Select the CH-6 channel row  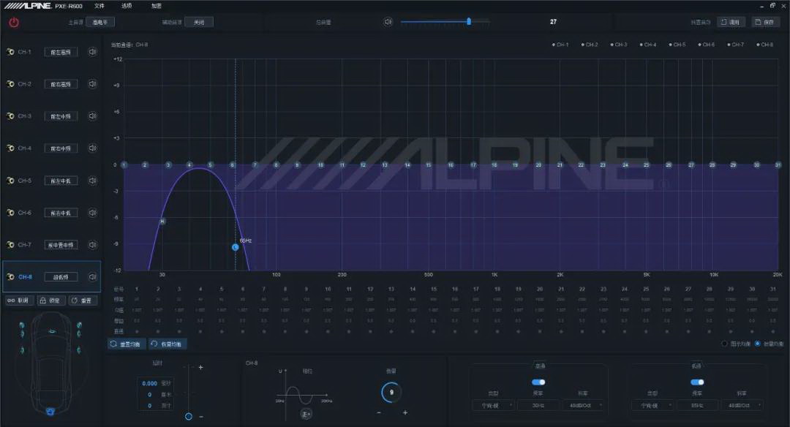51,213
